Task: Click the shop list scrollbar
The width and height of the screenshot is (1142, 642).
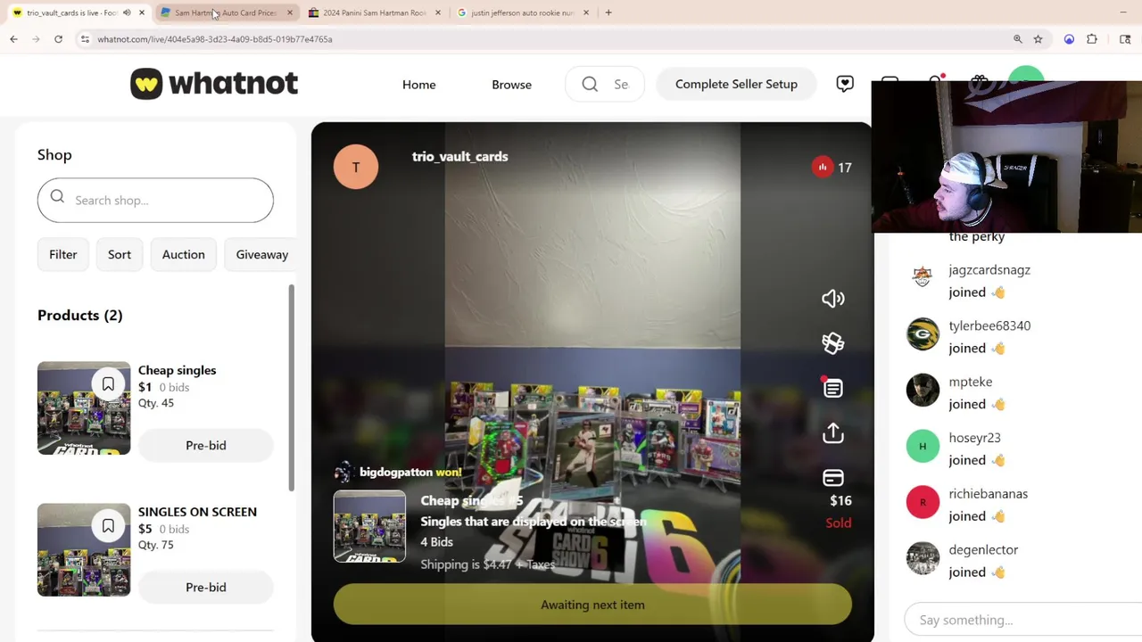Action: pyautogui.click(x=291, y=388)
